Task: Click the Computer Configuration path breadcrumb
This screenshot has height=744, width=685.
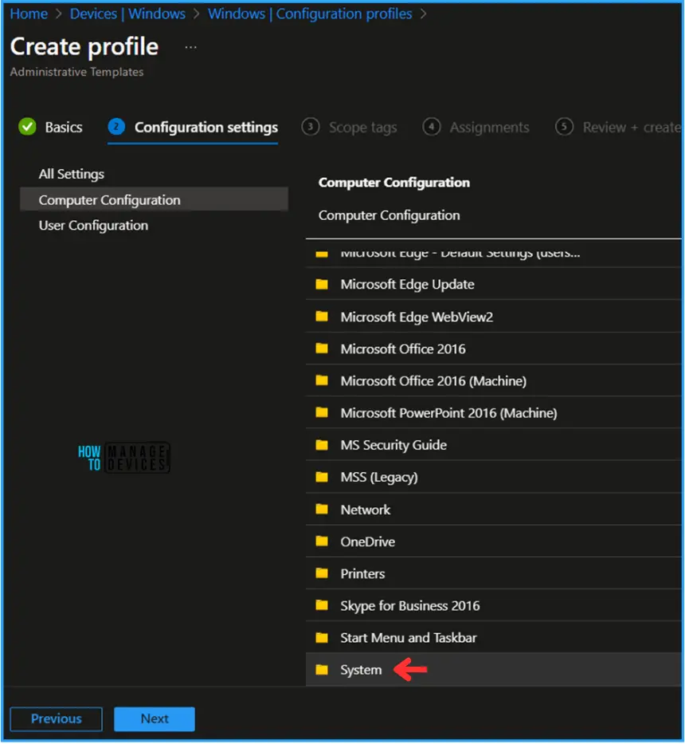Action: coord(389,215)
